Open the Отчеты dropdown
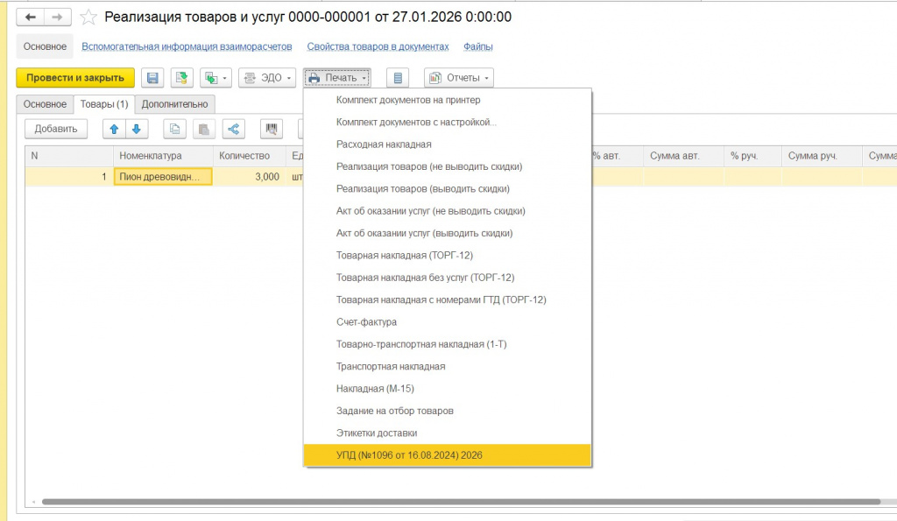 coord(459,78)
